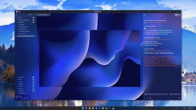This screenshot has height=110, width=196.
Task: Click the taskbar clock and date
Action: tap(190, 108)
